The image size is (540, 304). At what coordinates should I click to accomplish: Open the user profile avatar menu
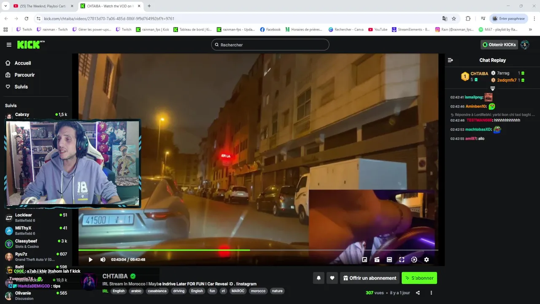pos(525,45)
